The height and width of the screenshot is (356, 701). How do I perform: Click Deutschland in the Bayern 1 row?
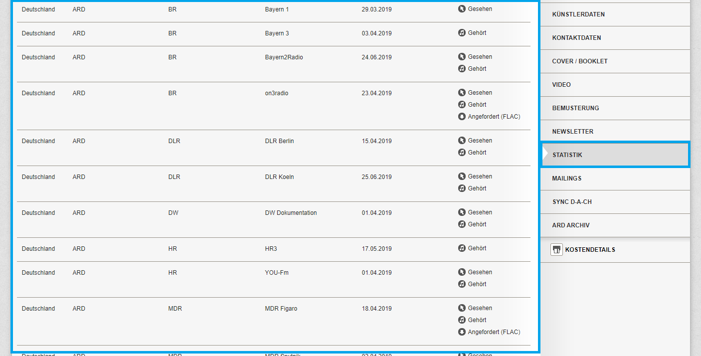[38, 9]
